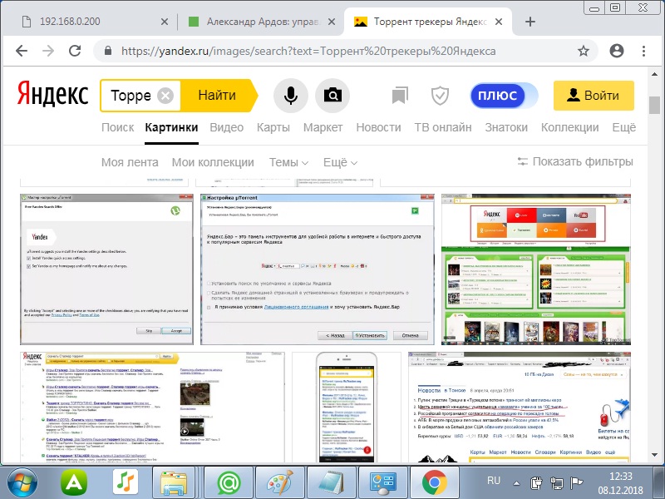Open Notepad icon in taskbar
The width and height of the screenshot is (665, 499).
[x=332, y=482]
